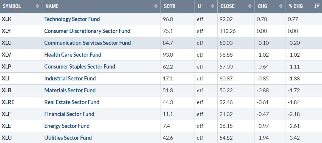Image resolution: width=322 pixels, height=143 pixels.
Task: Click the descending sort icon in % CHG header
Action: [x=317, y=6]
